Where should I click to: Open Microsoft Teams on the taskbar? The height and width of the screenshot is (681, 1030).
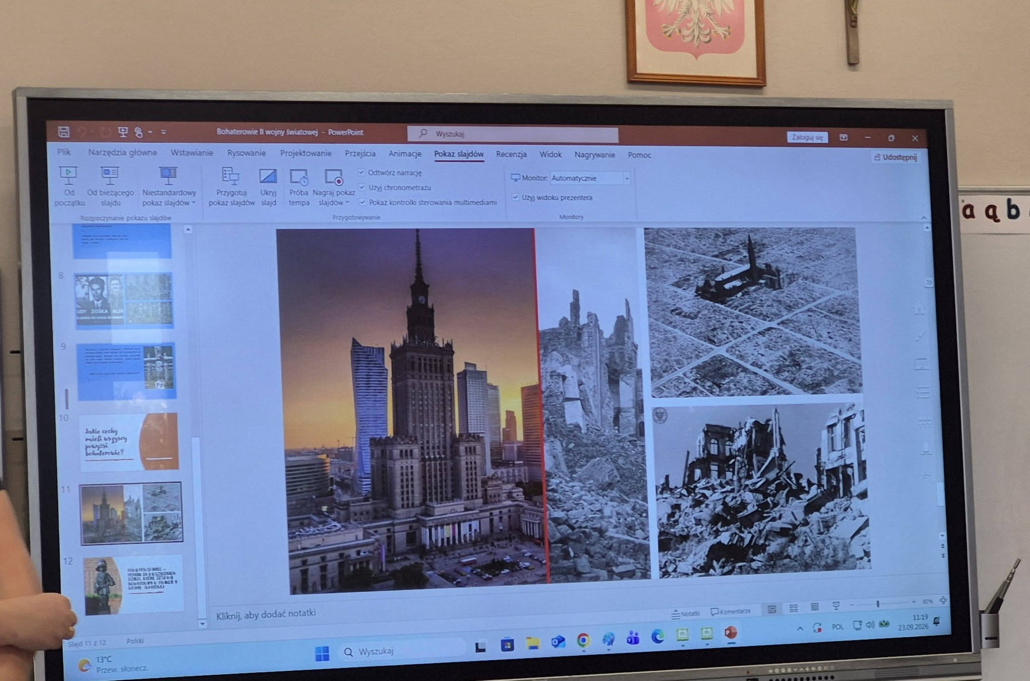[633, 638]
